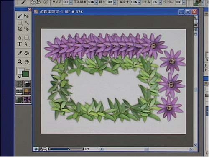The height and width of the screenshot is (157, 209).
Task: Choose the Pen tool
Action: pos(20,38)
